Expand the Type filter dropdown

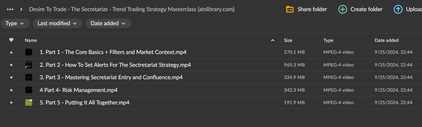click(x=15, y=23)
